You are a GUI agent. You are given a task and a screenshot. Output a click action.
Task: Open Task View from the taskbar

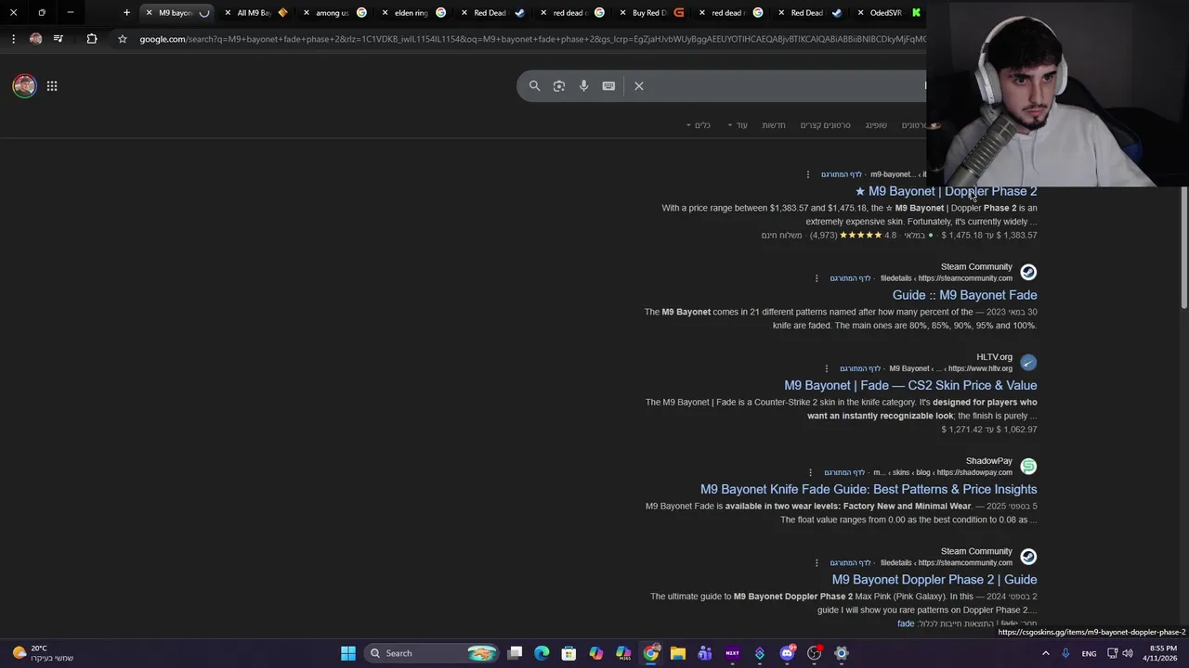pyautogui.click(x=516, y=653)
